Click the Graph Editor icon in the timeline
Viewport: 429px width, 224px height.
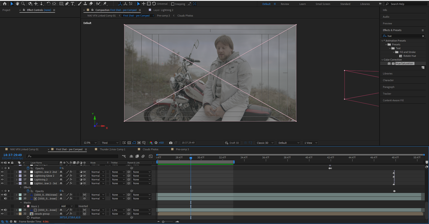150,157
